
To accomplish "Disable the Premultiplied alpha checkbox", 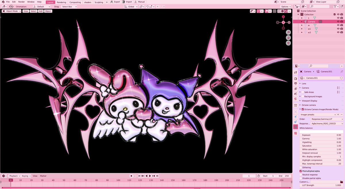I will [301, 171].
